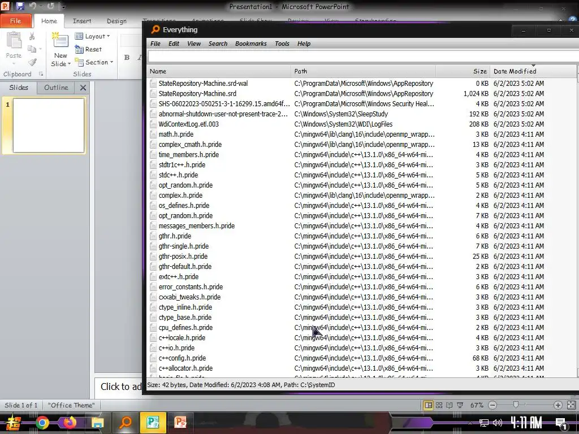
Task: Open the Clipboard pane launcher
Action: 41,74
